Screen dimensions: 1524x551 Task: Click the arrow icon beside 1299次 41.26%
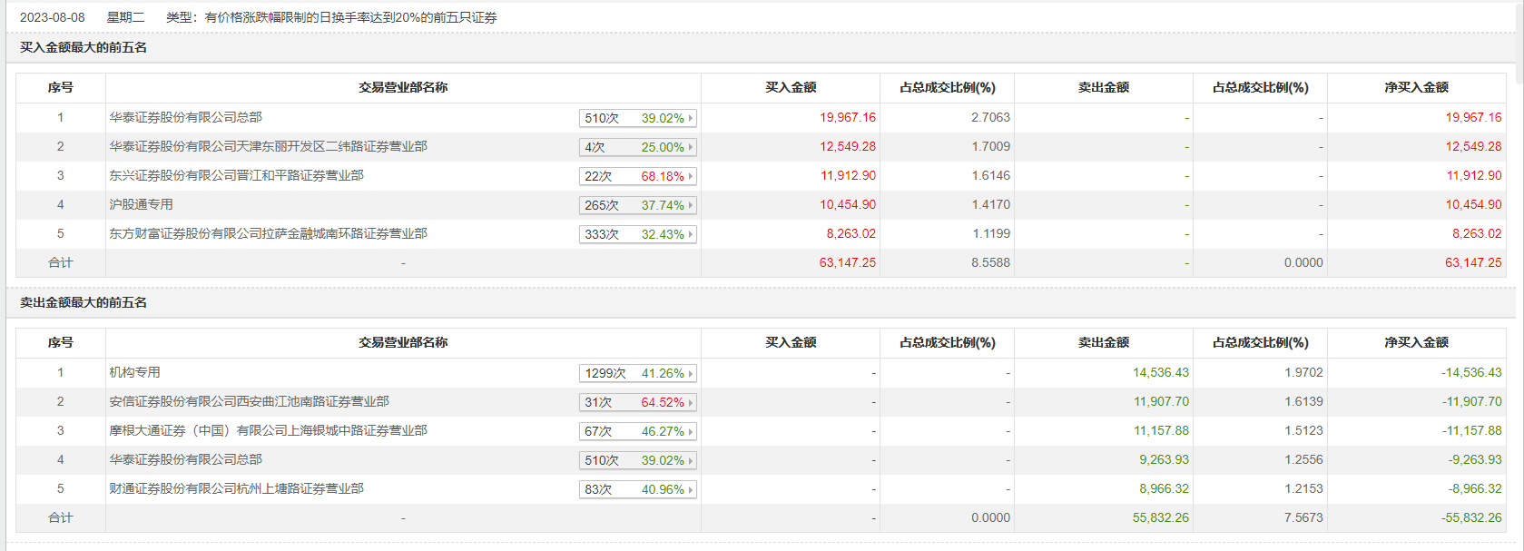click(691, 373)
